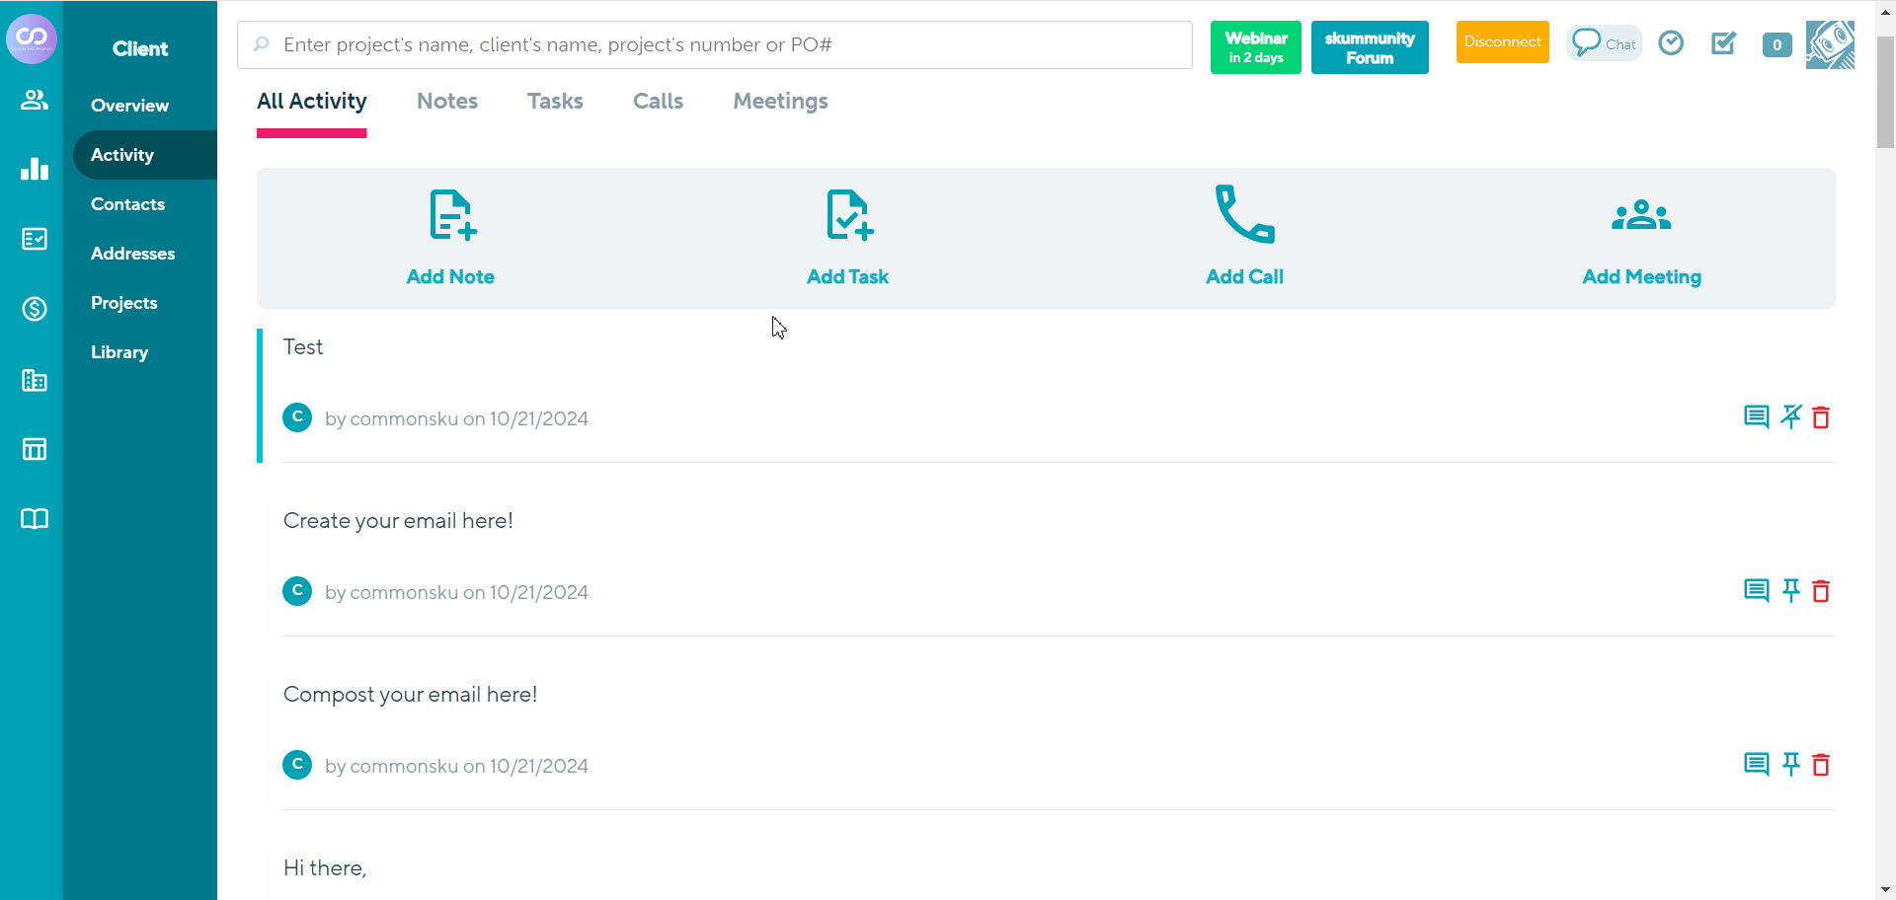Open the bar chart sidebar icon

[x=35, y=169]
